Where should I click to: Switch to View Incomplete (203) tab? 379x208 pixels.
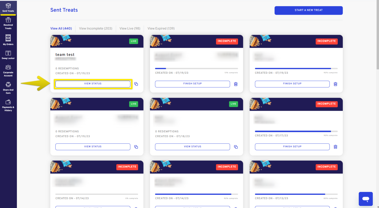[x=96, y=28]
